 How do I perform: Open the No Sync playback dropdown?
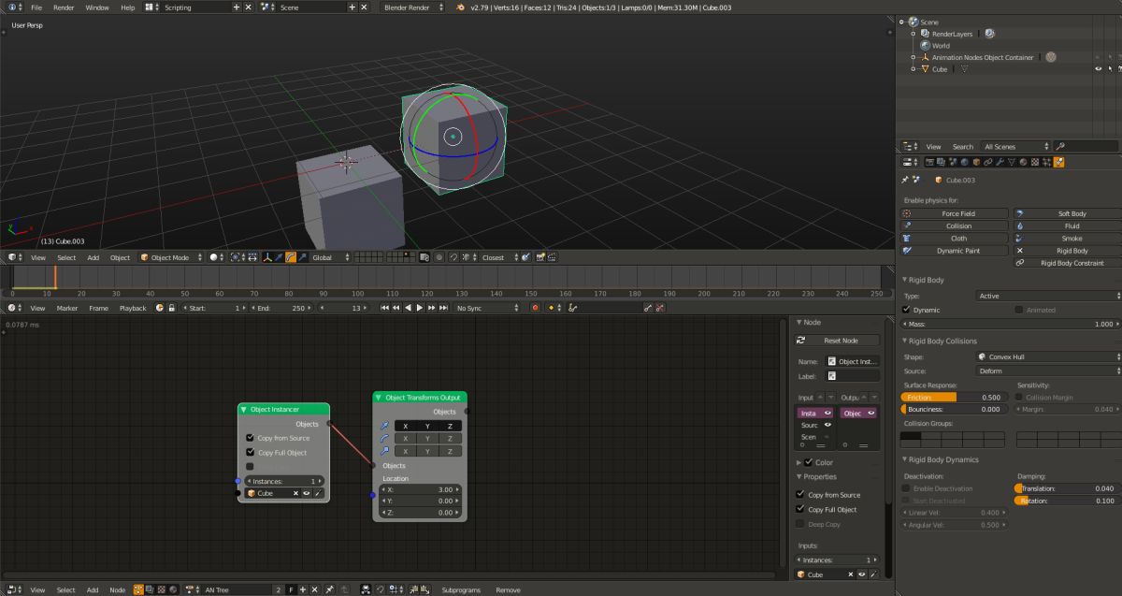click(x=486, y=308)
